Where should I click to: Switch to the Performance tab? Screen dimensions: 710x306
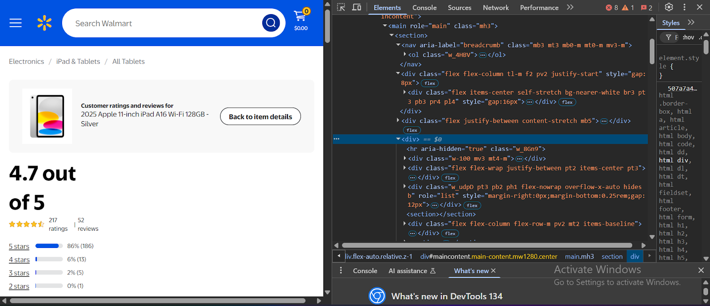pos(539,8)
